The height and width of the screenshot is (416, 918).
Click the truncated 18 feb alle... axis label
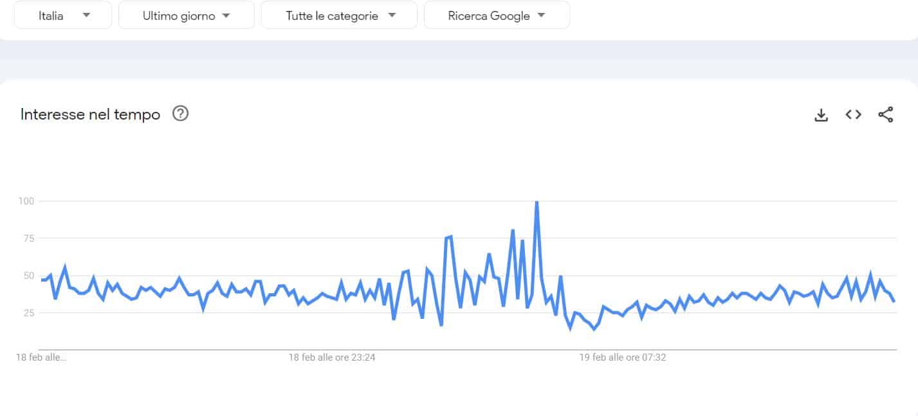pos(41,357)
